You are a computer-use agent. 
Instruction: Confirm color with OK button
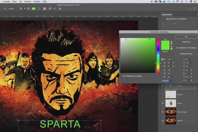click(186, 37)
